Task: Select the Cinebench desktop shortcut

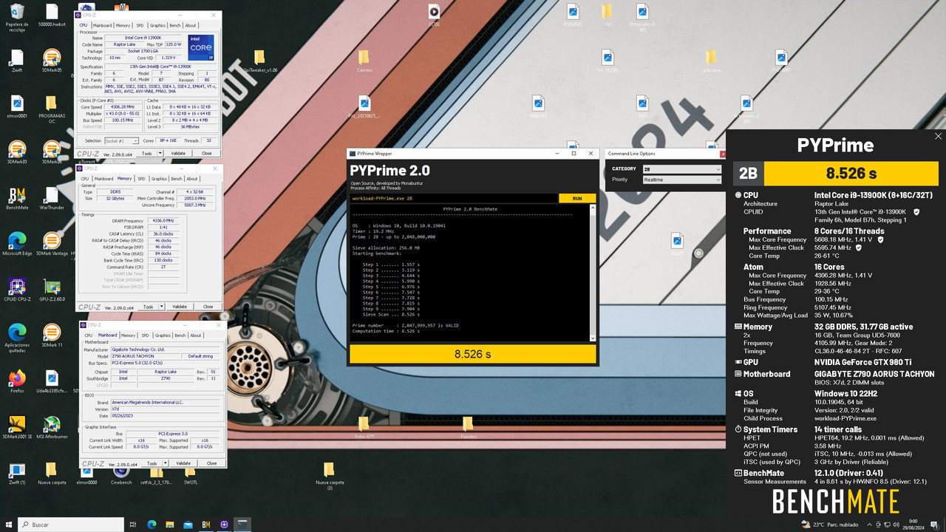Action: coord(121,474)
